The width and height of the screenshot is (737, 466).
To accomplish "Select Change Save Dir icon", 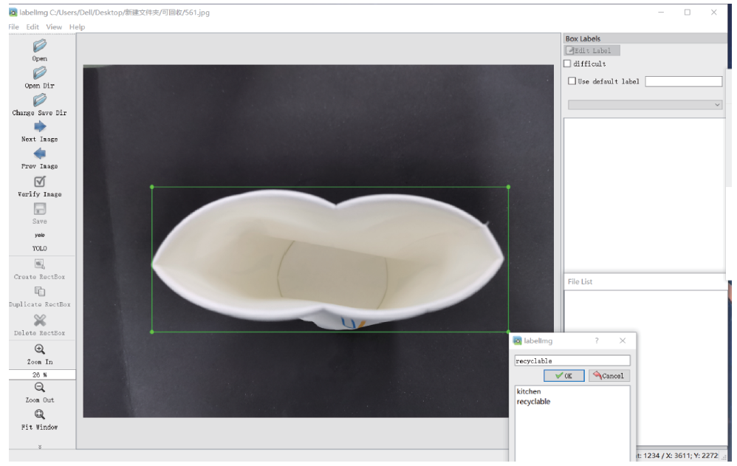I will click(40, 100).
